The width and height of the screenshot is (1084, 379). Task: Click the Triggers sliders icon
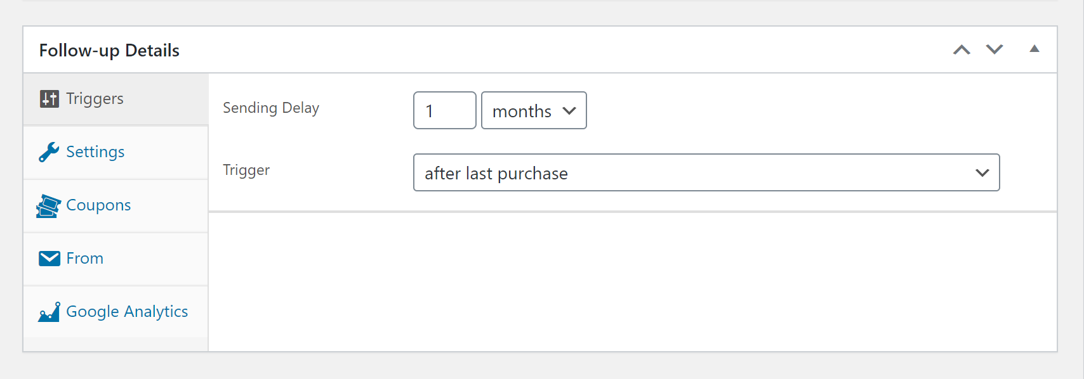tap(49, 99)
